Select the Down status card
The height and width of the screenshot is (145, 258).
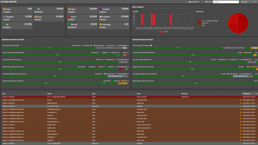pos(17,10)
